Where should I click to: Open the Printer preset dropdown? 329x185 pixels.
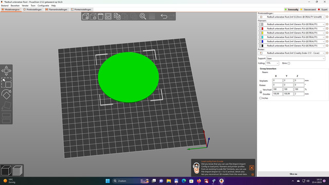point(291,53)
